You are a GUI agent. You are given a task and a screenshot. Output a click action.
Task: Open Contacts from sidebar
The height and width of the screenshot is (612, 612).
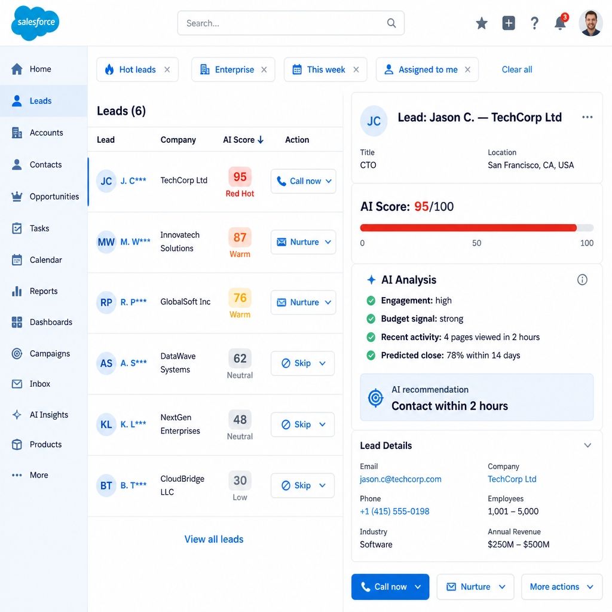pos(44,165)
